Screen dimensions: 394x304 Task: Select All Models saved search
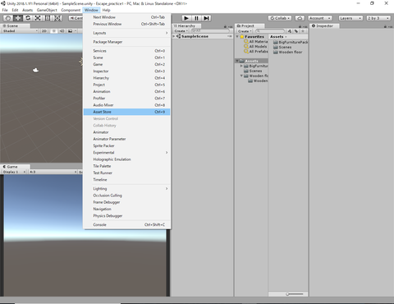coord(255,47)
